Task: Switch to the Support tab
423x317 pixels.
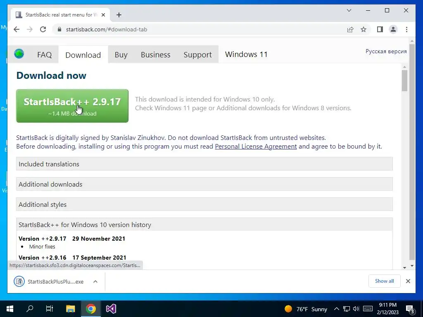Action: (x=198, y=55)
